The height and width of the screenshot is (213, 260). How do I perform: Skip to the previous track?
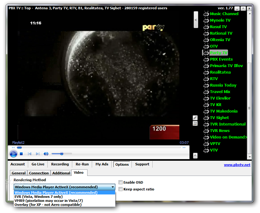30,154
